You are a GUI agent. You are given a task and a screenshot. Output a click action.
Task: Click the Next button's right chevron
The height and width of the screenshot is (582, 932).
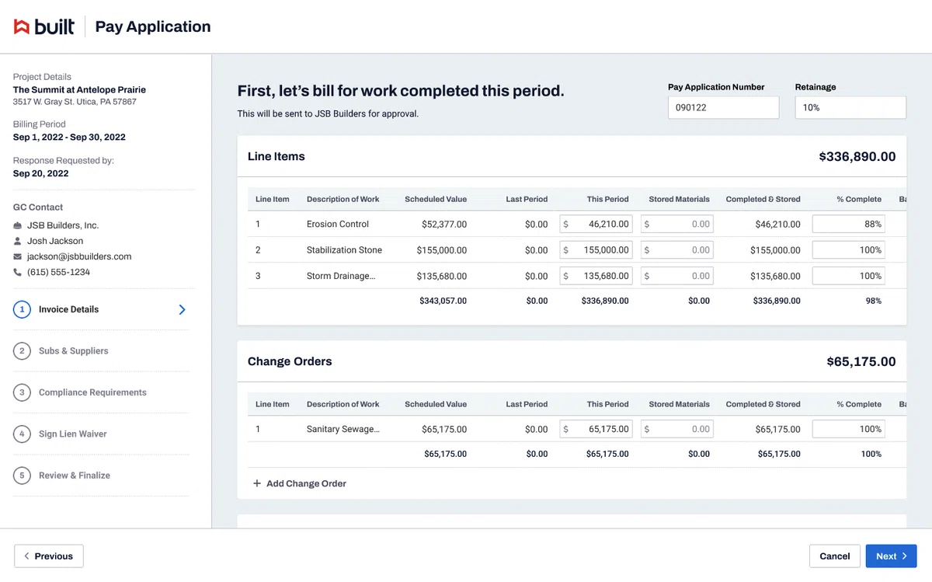click(x=905, y=556)
